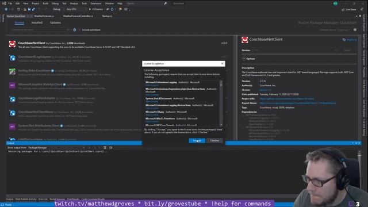Open the Edit menu
The image size is (368, 207).
18,3
